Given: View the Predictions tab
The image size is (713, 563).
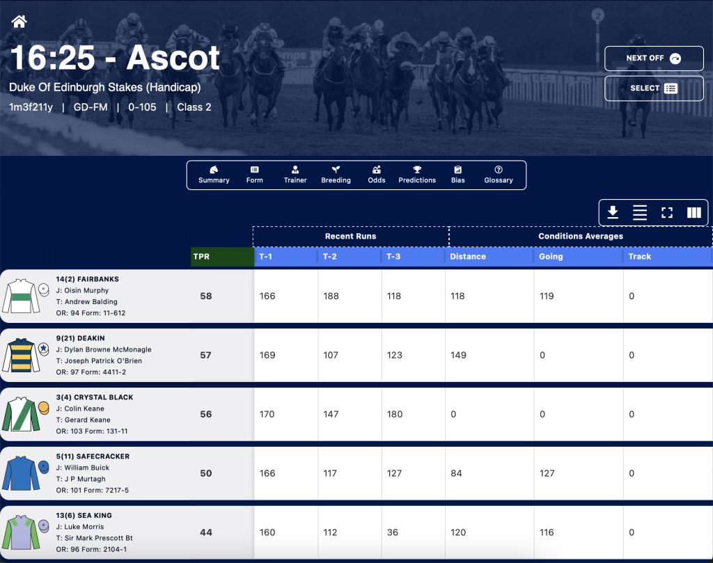Looking at the screenshot, I should click(x=417, y=175).
